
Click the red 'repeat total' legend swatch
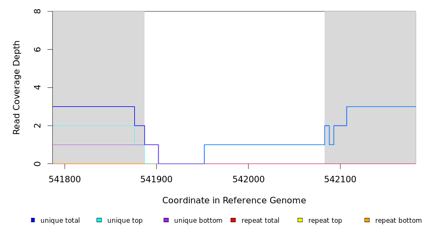233,220
